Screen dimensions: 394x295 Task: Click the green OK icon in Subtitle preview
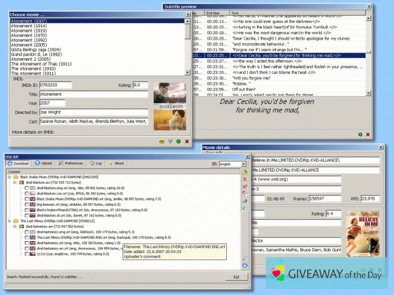pyautogui.click(x=360, y=135)
